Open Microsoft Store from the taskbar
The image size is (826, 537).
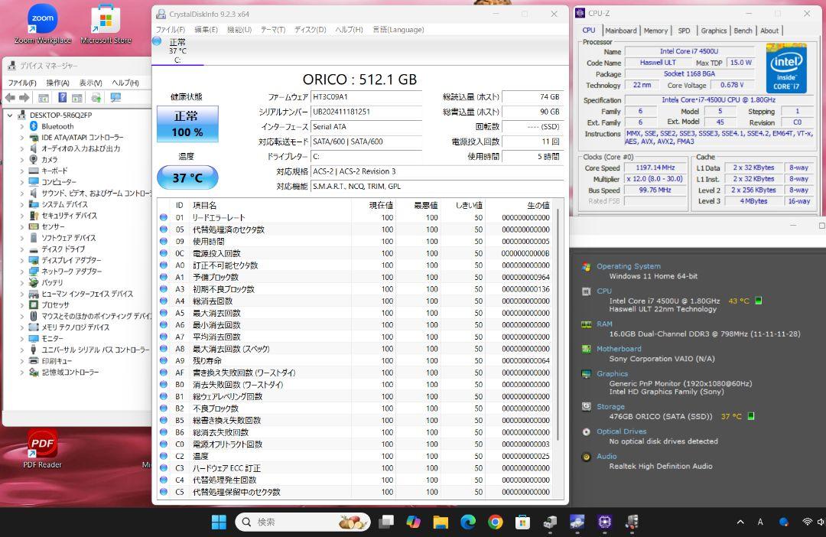coord(522,522)
